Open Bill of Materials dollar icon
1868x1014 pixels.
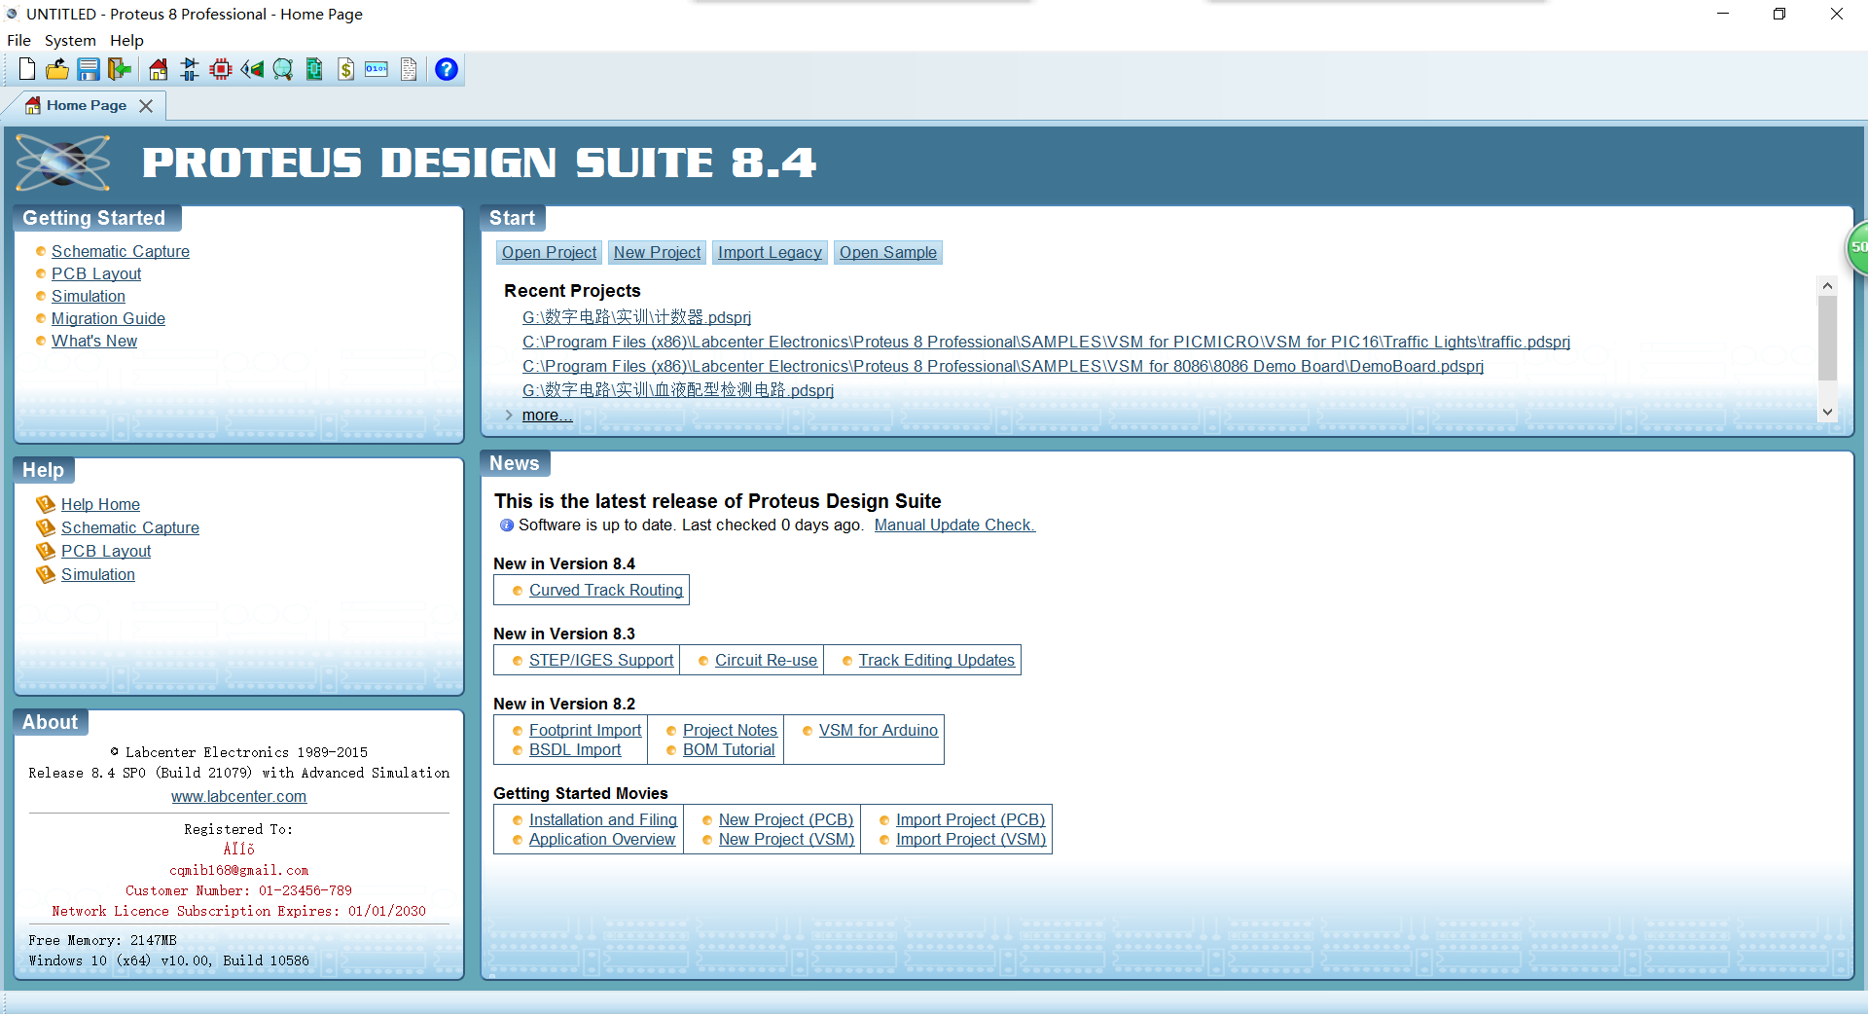click(x=346, y=69)
